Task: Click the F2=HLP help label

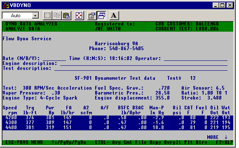Action: coord(225,142)
